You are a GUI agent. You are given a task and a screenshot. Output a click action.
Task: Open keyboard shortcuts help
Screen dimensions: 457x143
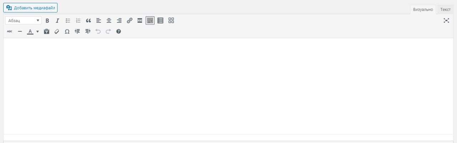click(119, 31)
